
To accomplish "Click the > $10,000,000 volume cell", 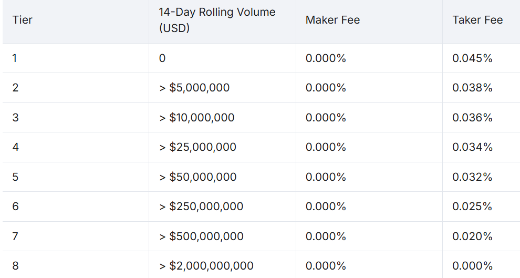I will [196, 118].
